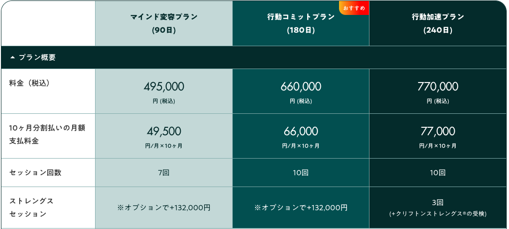Click the 66,000 monthly payment amount
The height and width of the screenshot is (229, 509).
301,132
